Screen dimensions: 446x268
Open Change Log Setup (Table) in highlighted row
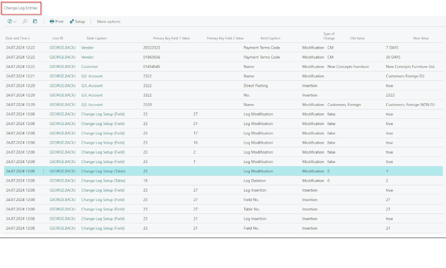point(103,171)
